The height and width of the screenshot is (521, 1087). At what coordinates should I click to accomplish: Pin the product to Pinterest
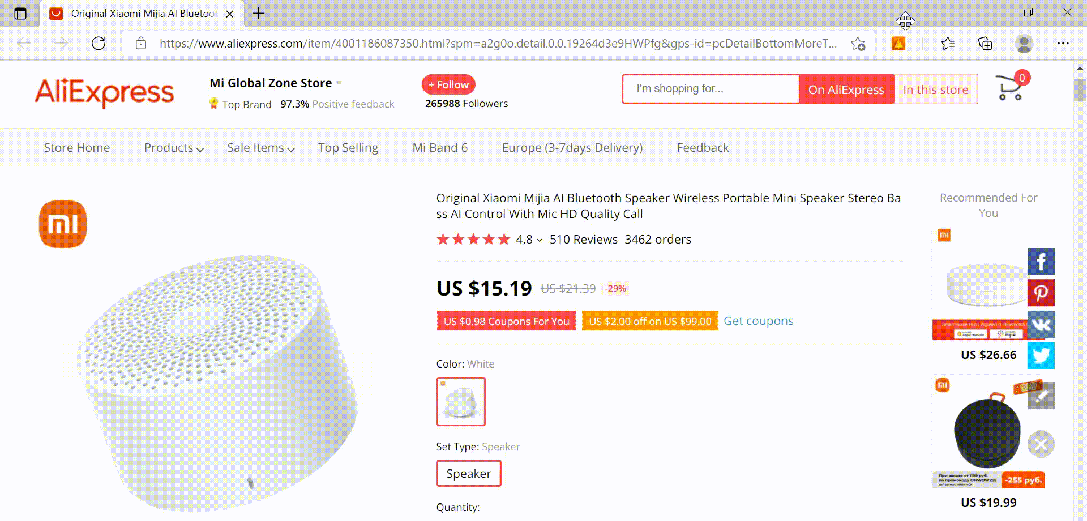click(1041, 292)
